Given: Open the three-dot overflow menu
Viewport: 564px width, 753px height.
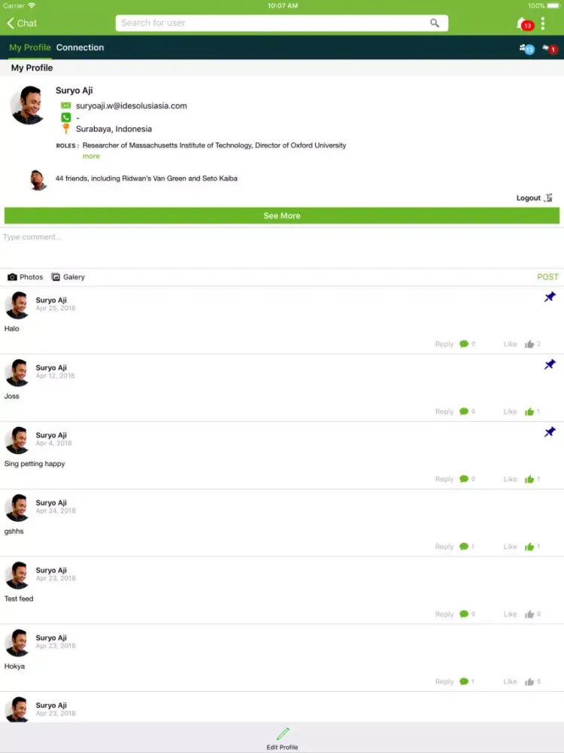Looking at the screenshot, I should click(543, 23).
